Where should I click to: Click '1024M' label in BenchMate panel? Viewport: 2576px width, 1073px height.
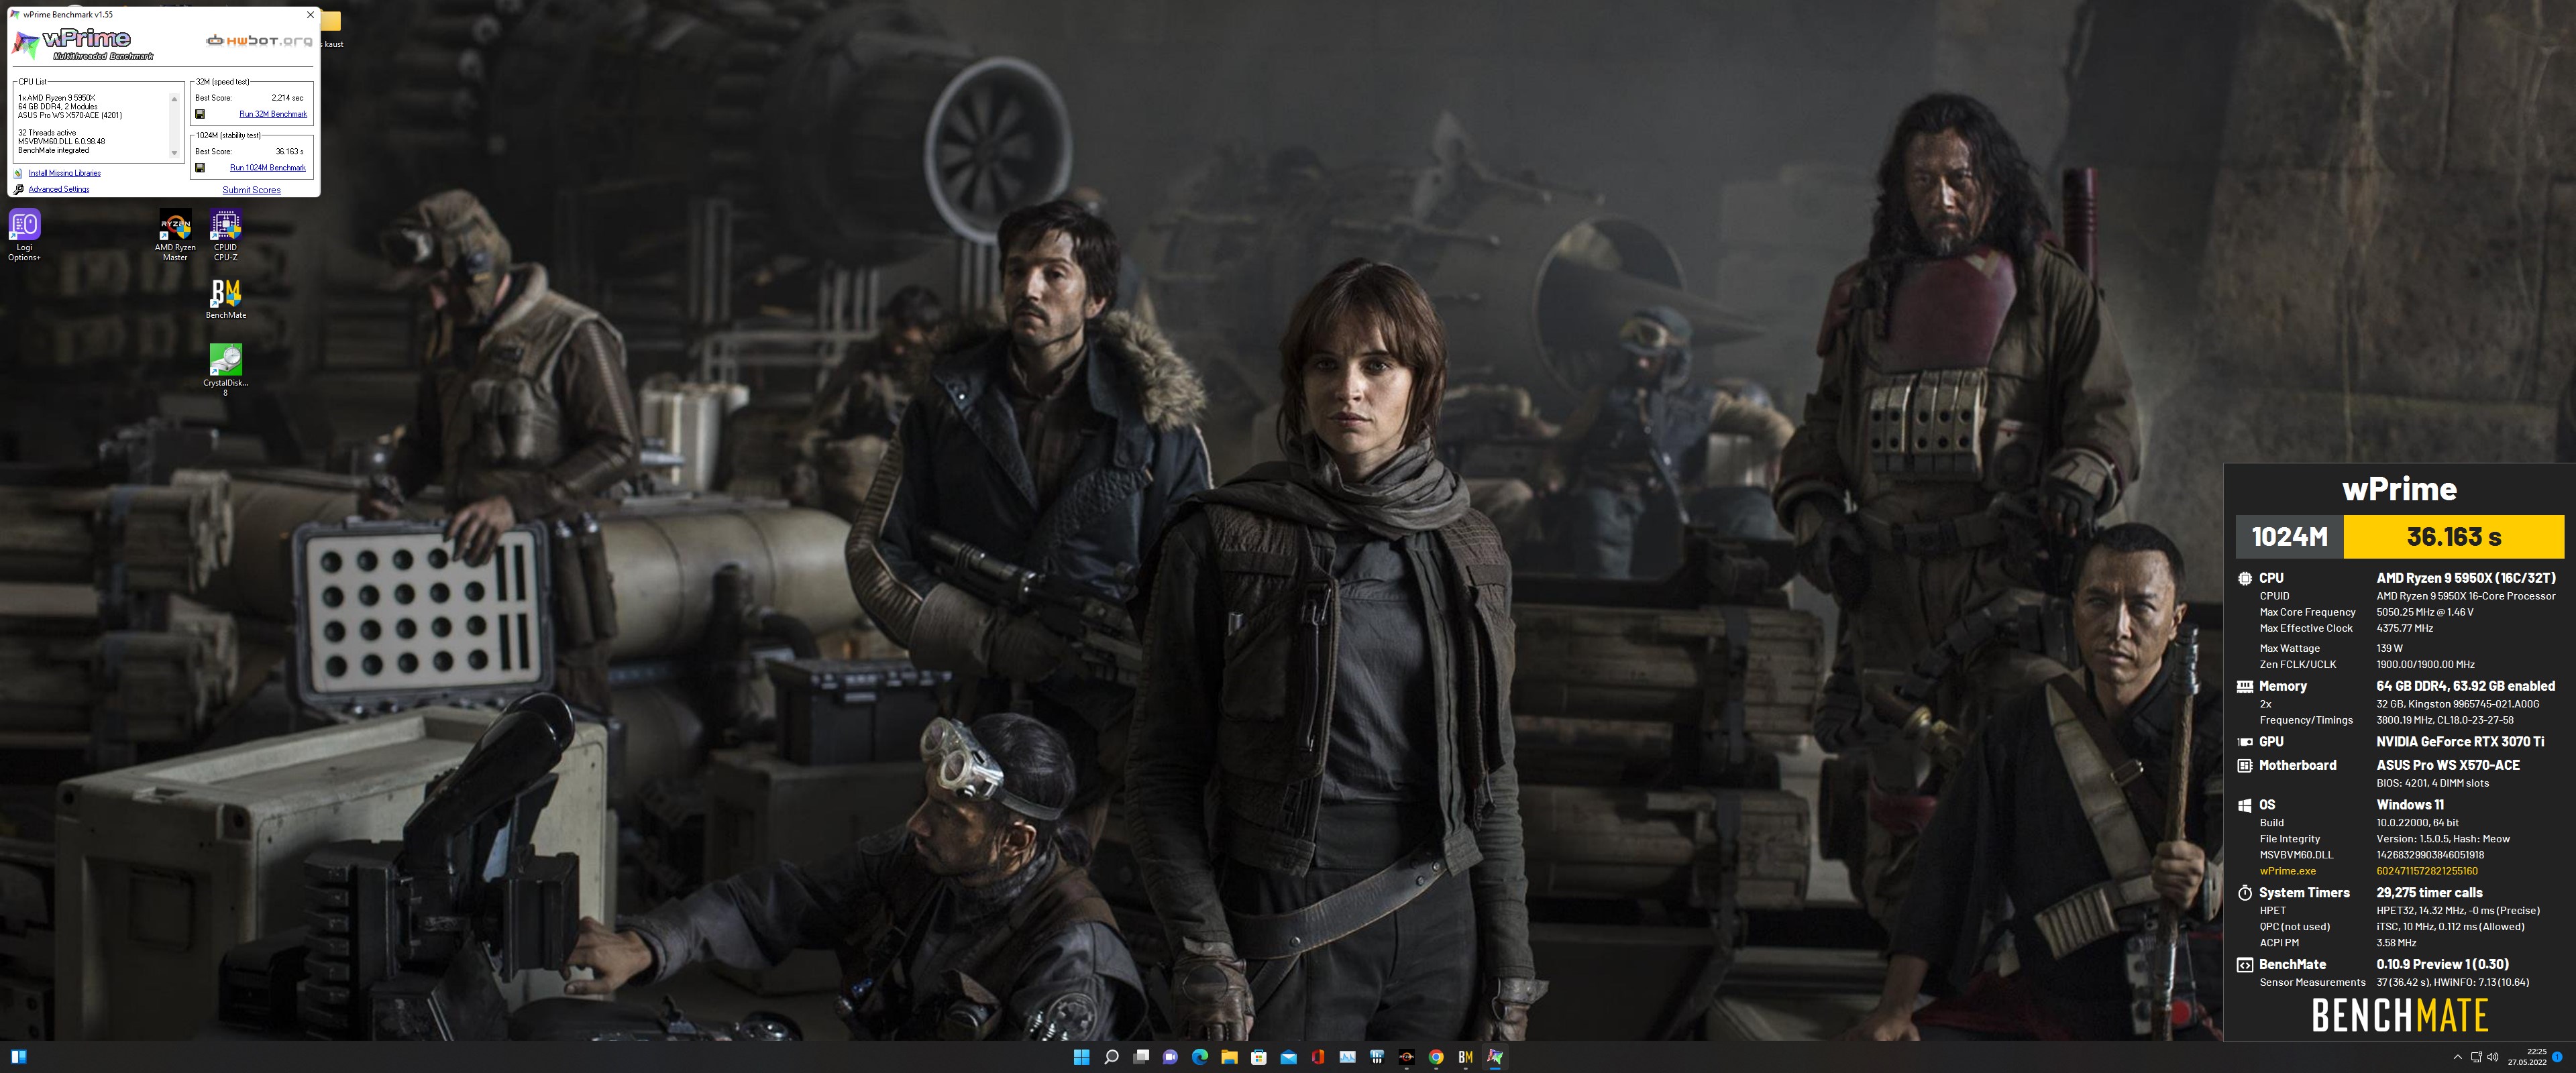(2289, 537)
